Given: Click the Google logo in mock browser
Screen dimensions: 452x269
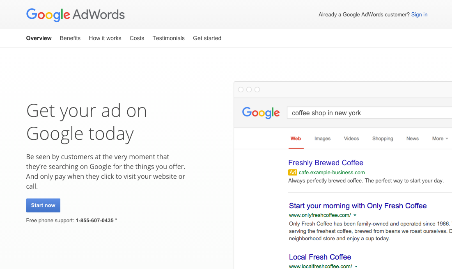Looking at the screenshot, I should coord(261,113).
